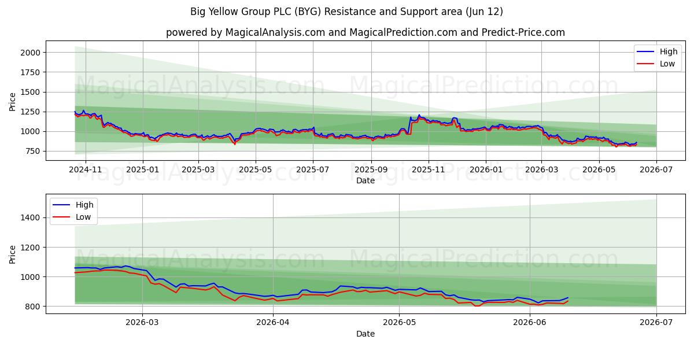Click the 2025-01 date tick on the top chart
694x347 pixels.
pyautogui.click(x=142, y=169)
